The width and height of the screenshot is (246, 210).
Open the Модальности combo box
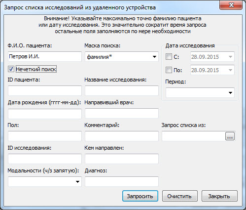coord(45,181)
